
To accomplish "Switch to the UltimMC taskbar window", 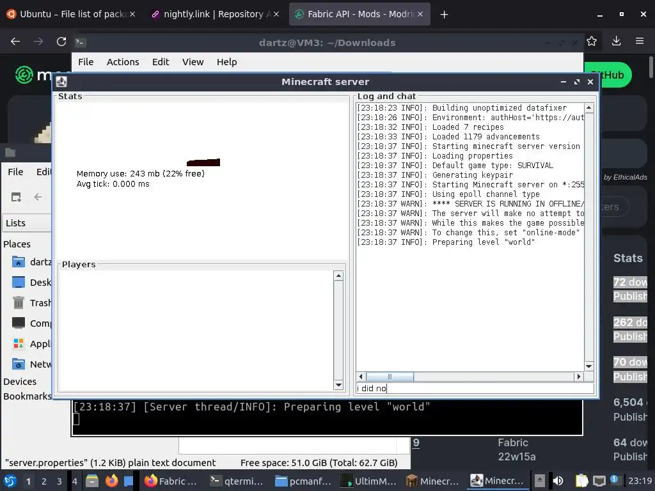I will (x=368, y=481).
